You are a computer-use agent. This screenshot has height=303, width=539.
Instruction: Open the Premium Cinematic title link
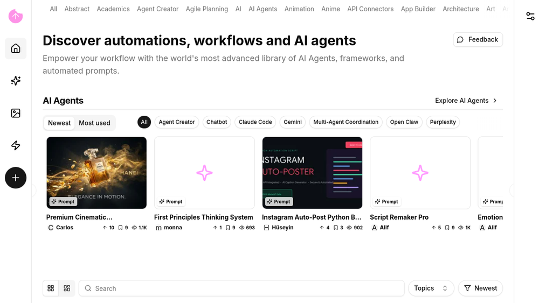79,217
